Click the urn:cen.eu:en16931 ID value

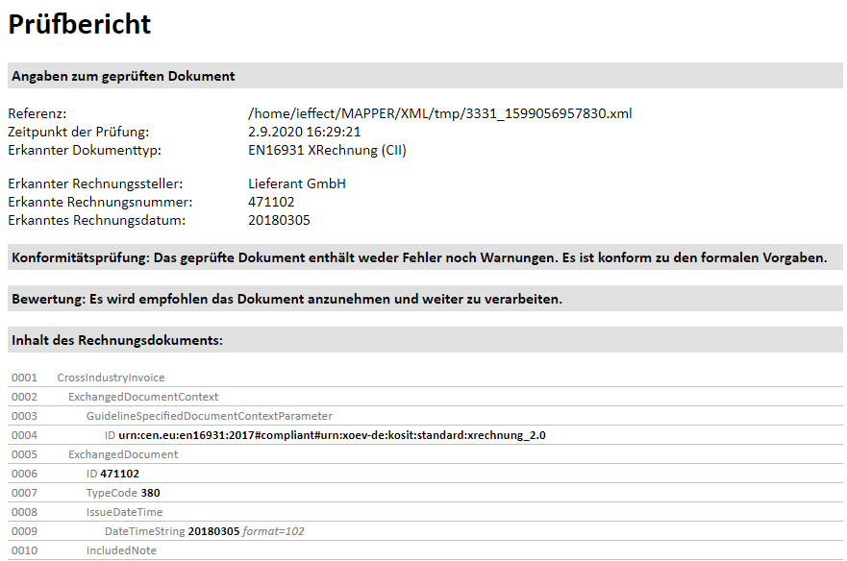(x=332, y=435)
